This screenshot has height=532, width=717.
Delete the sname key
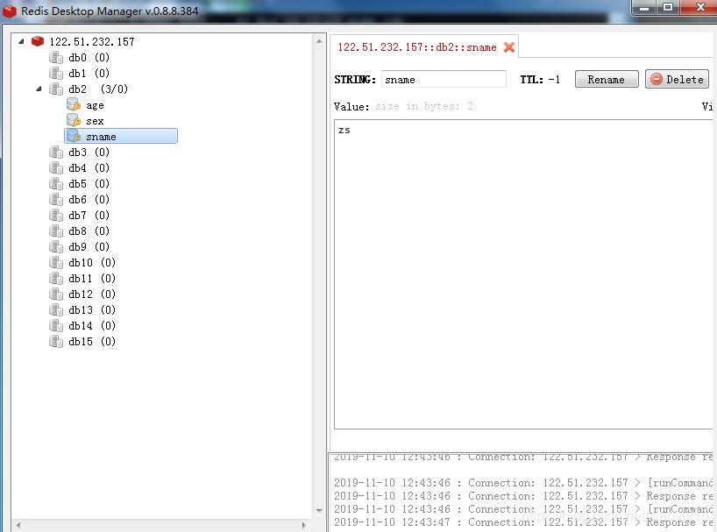(x=677, y=79)
